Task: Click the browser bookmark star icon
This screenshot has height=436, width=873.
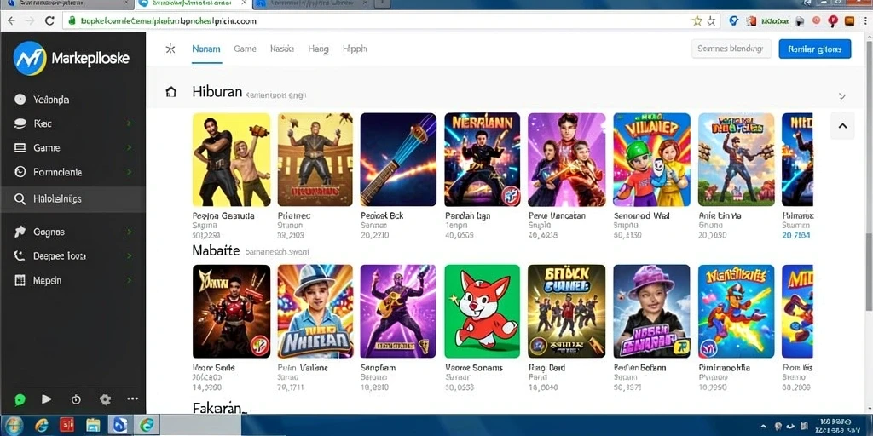Action: pos(697,21)
